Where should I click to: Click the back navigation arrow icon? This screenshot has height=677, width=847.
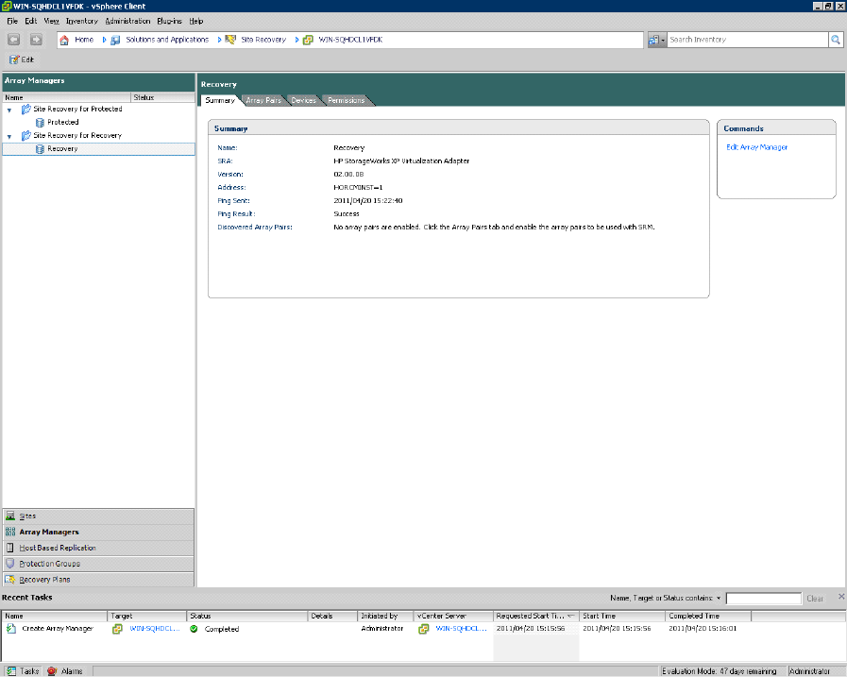tap(14, 40)
